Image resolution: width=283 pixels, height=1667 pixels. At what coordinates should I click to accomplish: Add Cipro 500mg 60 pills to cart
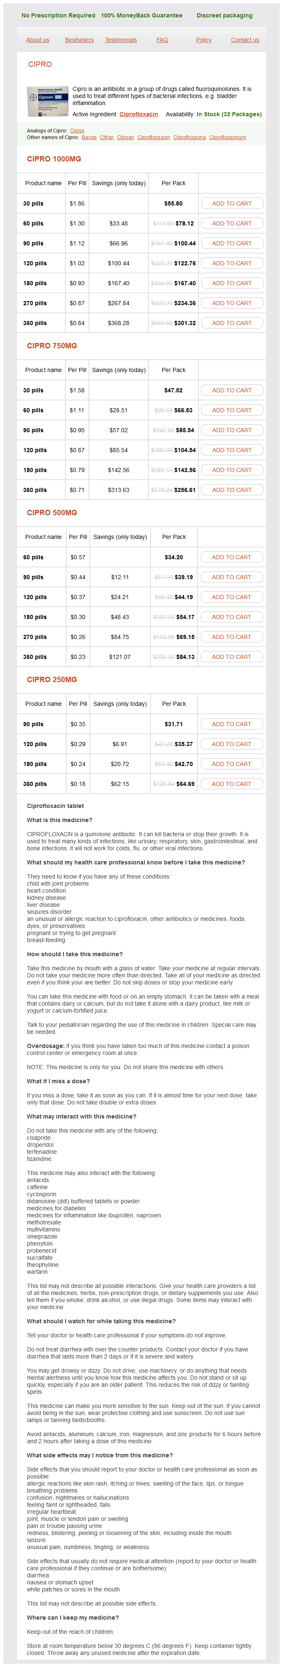point(231,557)
